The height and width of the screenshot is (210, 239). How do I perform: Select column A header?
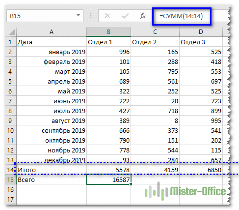[52, 32]
